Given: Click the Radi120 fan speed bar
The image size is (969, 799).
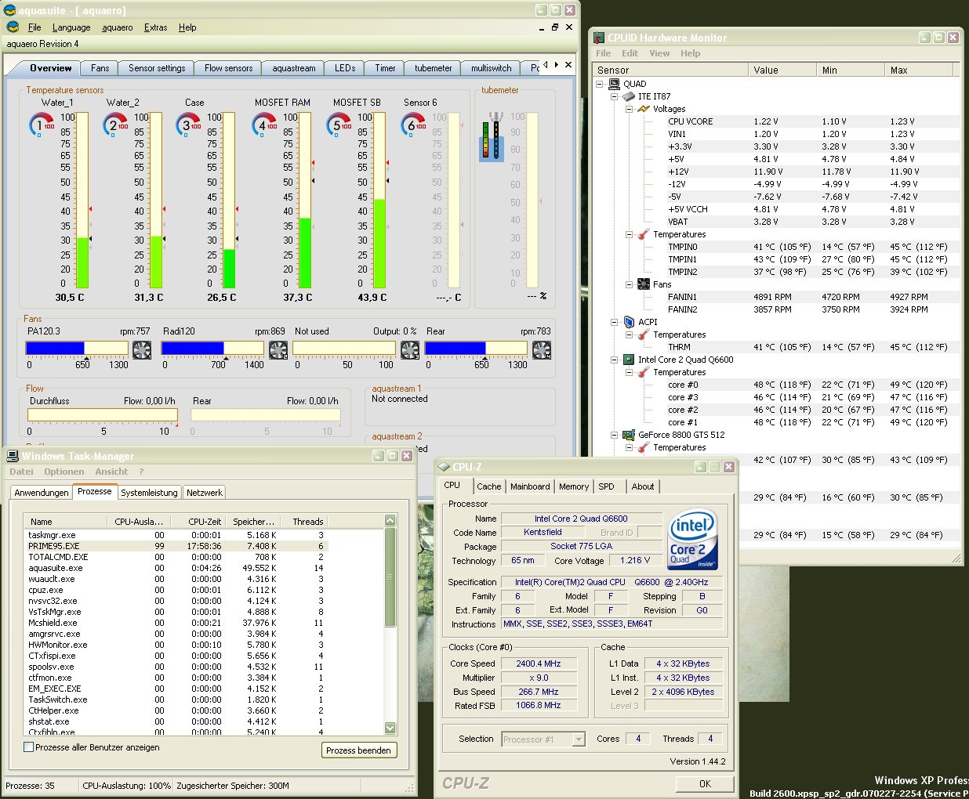Looking at the screenshot, I should [x=212, y=349].
